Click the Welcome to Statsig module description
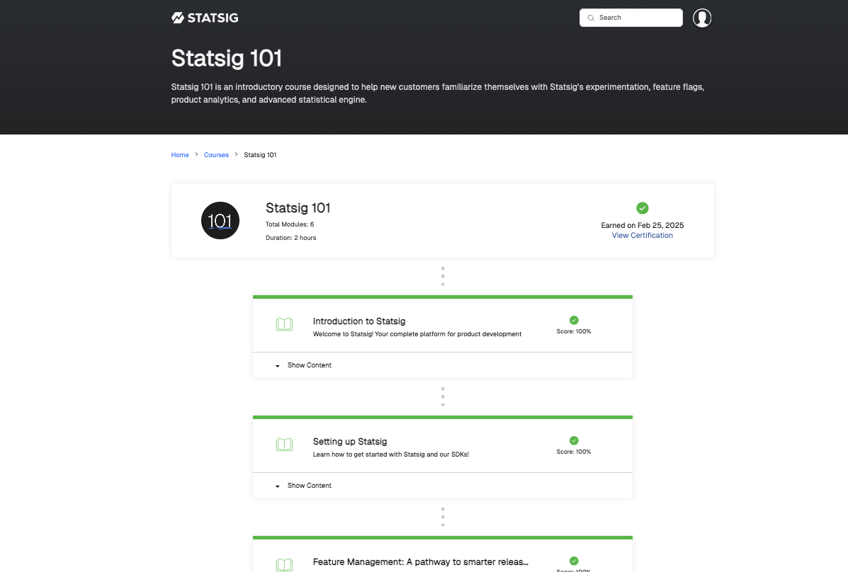Image resolution: width=848 pixels, height=572 pixels. click(x=417, y=334)
